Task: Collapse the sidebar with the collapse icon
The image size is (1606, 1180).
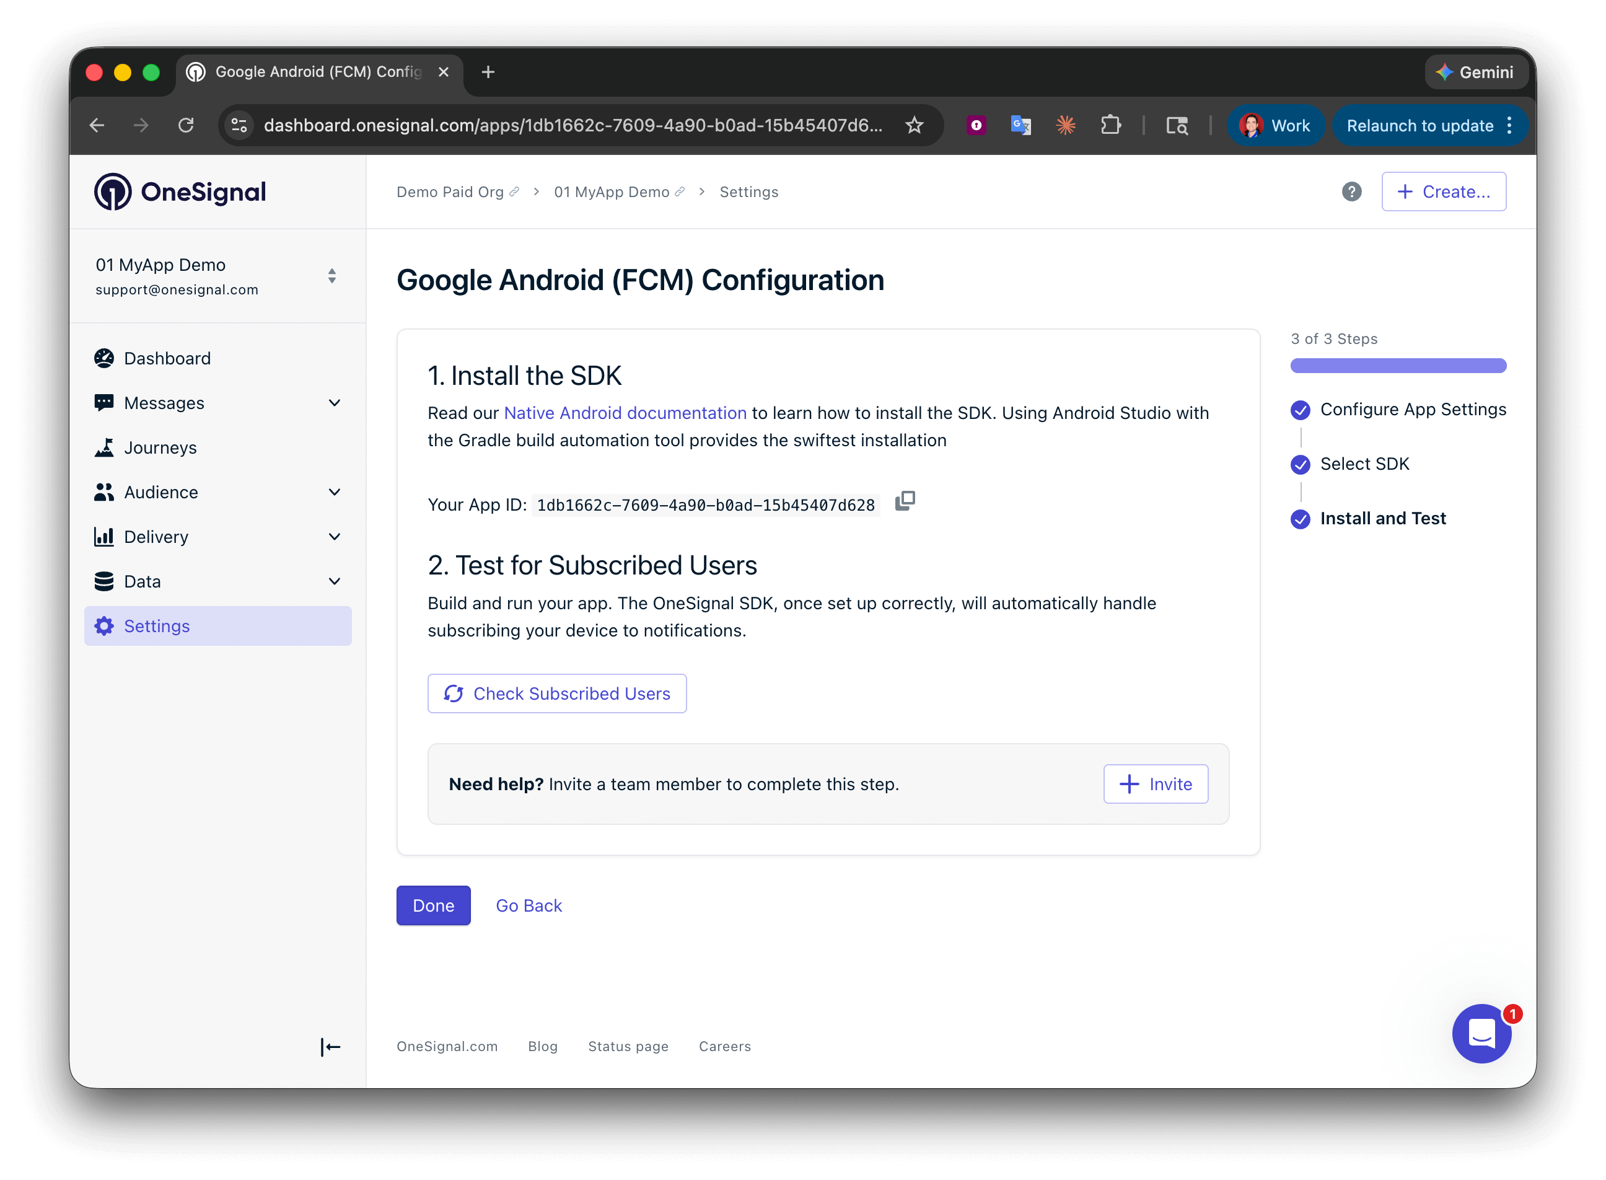Action: (x=331, y=1046)
